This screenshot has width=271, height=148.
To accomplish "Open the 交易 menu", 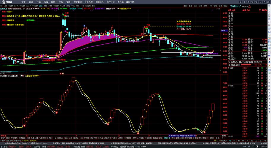I will pos(68,2).
